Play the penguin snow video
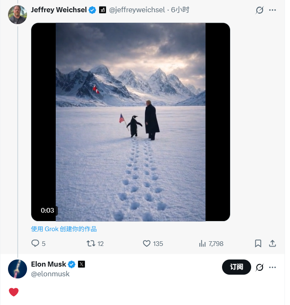The width and height of the screenshot is (290, 305). [x=130, y=122]
